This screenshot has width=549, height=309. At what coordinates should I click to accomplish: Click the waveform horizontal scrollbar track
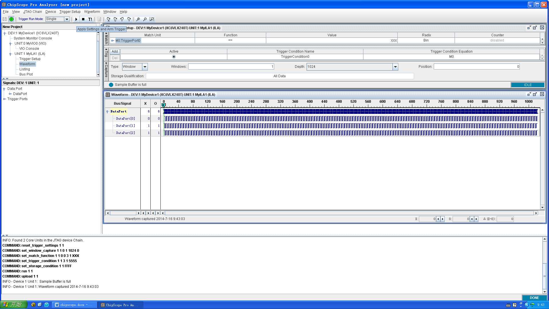349,213
